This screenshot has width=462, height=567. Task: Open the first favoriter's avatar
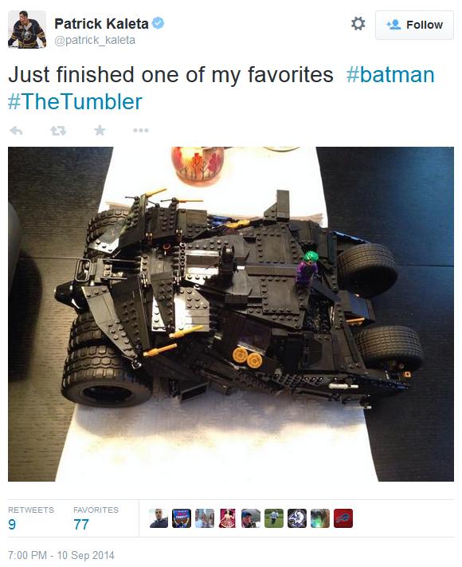pos(159,518)
